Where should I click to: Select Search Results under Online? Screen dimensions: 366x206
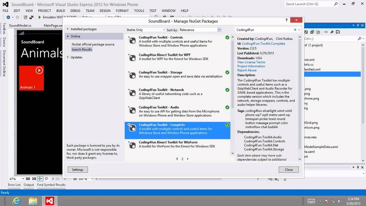82,49
